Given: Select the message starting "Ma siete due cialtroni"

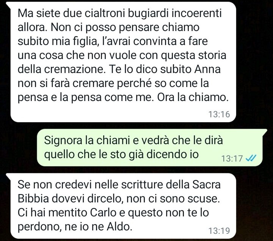Looking at the screenshot, I should point(123,62).
